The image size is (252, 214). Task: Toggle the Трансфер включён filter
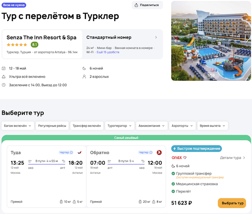point(86,125)
